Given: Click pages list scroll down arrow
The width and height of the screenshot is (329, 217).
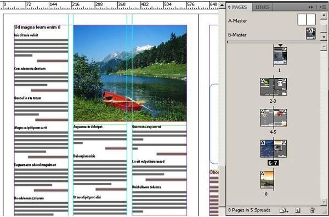Looking at the screenshot, I should click(x=324, y=202).
